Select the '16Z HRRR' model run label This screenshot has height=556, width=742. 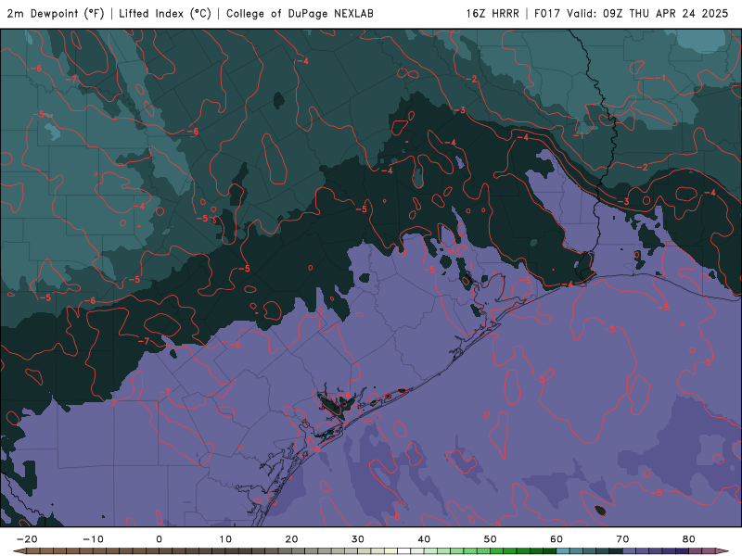pyautogui.click(x=493, y=13)
